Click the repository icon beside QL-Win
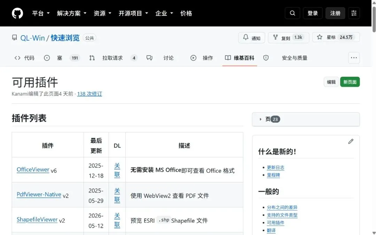 pos(14,38)
